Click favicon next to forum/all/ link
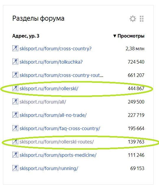159x189 pixels. 15,101
